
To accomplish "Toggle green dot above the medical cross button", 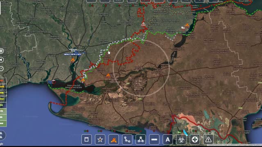I will (x=193, y=131).
